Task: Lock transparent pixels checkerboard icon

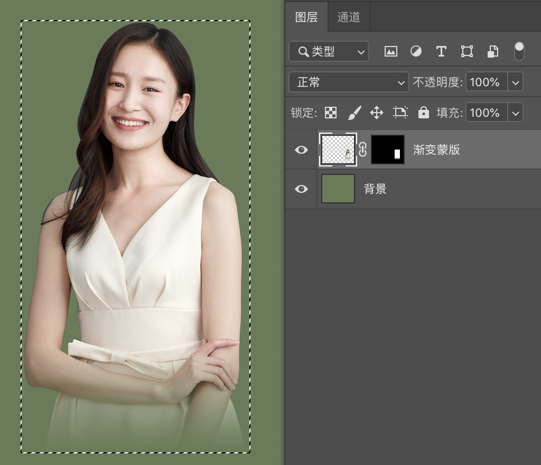Action: (x=331, y=113)
